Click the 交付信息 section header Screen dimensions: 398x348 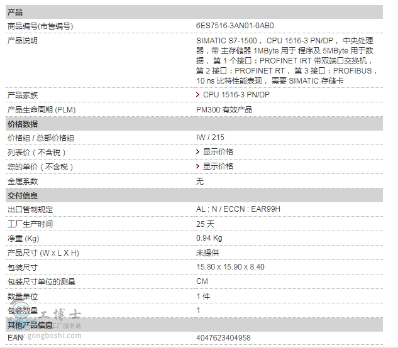click(194, 195)
